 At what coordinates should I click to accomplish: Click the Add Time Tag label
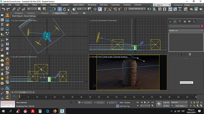(x=125, y=106)
